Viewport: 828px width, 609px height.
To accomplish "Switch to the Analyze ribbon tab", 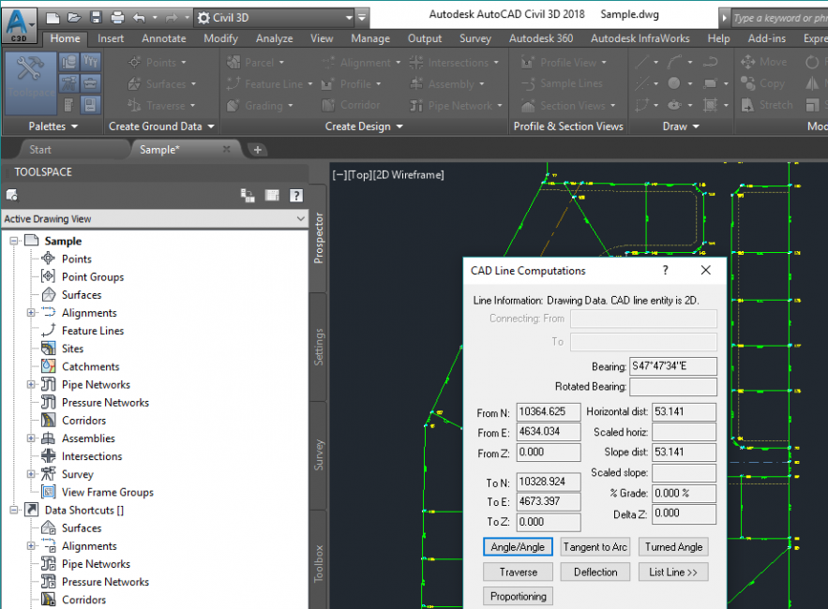I will click(x=274, y=38).
